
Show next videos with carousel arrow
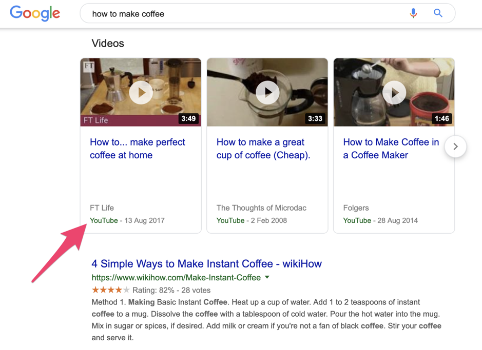(455, 147)
